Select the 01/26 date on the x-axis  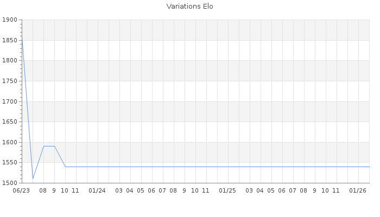tap(358, 190)
